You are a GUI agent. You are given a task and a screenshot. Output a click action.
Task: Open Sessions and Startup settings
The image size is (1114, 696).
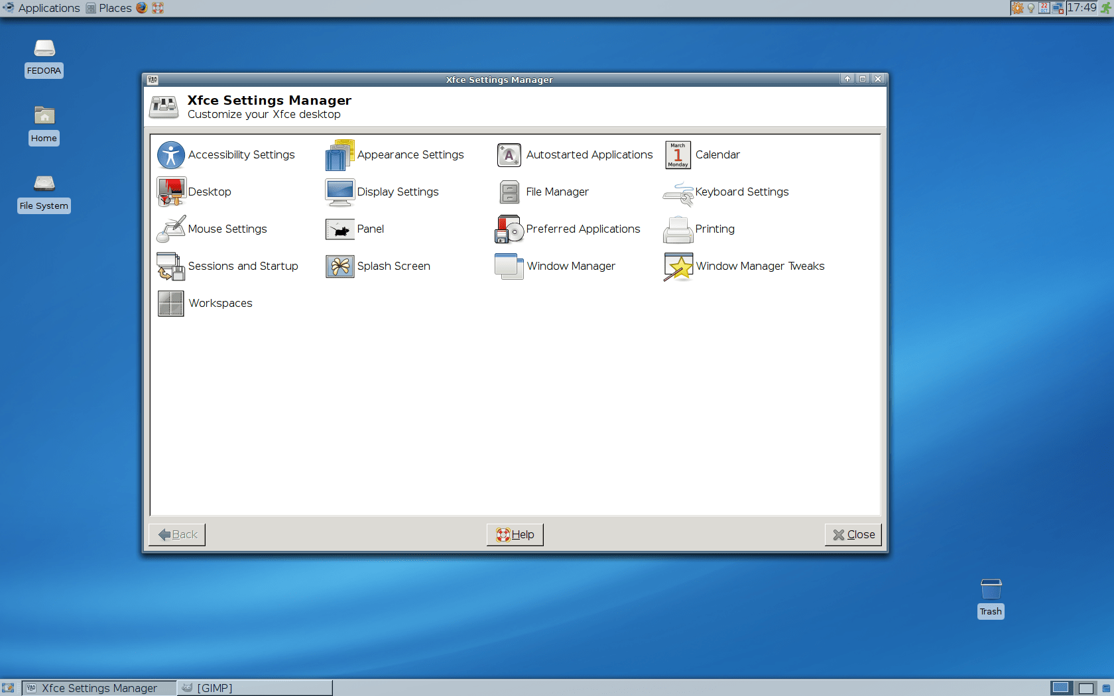click(x=243, y=266)
